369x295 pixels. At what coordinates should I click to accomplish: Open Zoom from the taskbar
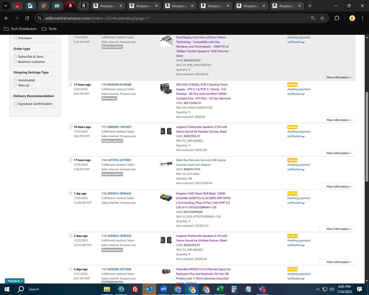click(x=163, y=289)
